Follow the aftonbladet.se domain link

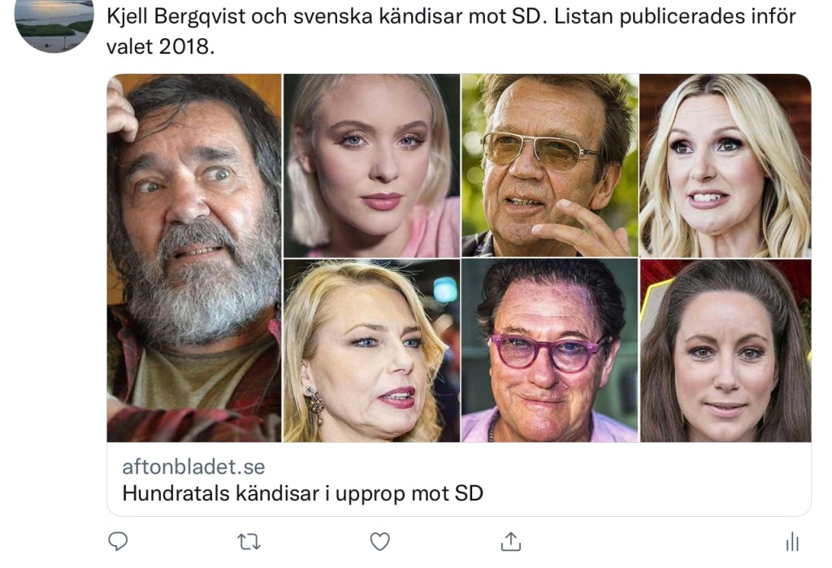pyautogui.click(x=193, y=466)
